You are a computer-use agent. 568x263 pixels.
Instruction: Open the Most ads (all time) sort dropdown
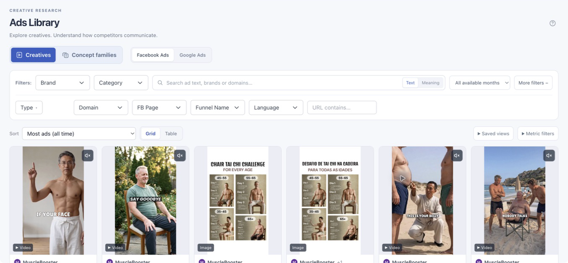tap(79, 134)
